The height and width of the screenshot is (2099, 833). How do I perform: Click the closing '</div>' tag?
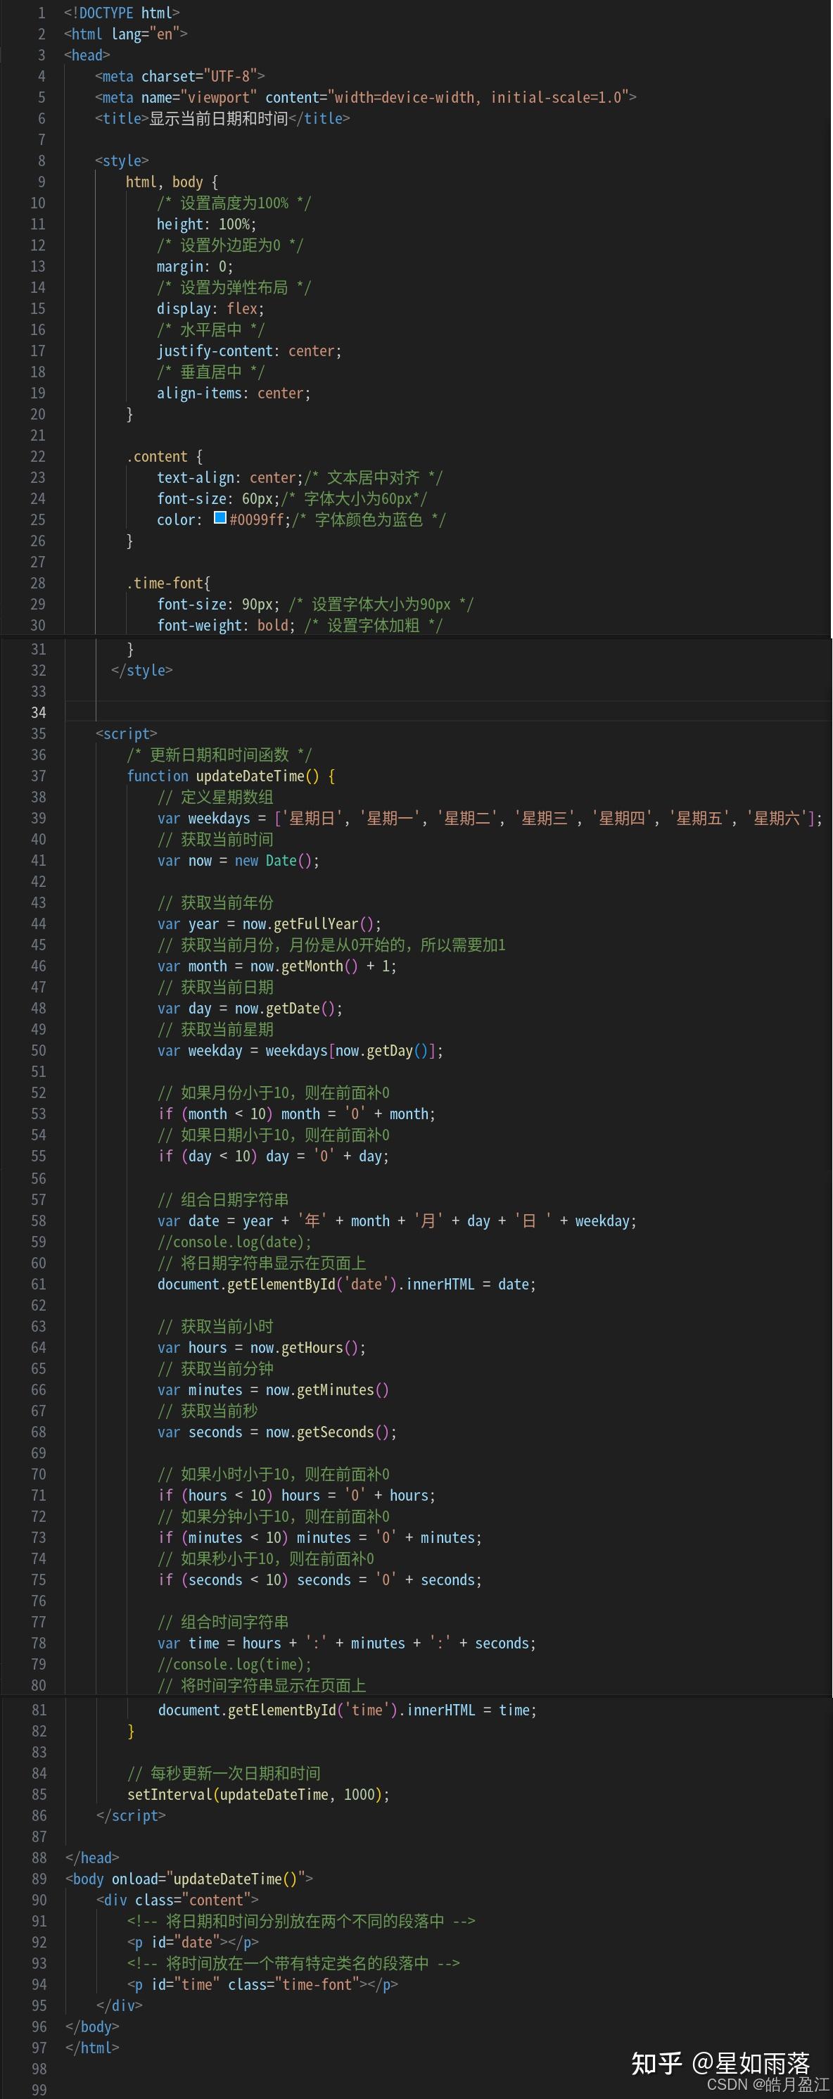[119, 2007]
